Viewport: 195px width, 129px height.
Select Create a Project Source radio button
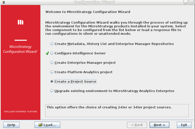tap(52, 81)
